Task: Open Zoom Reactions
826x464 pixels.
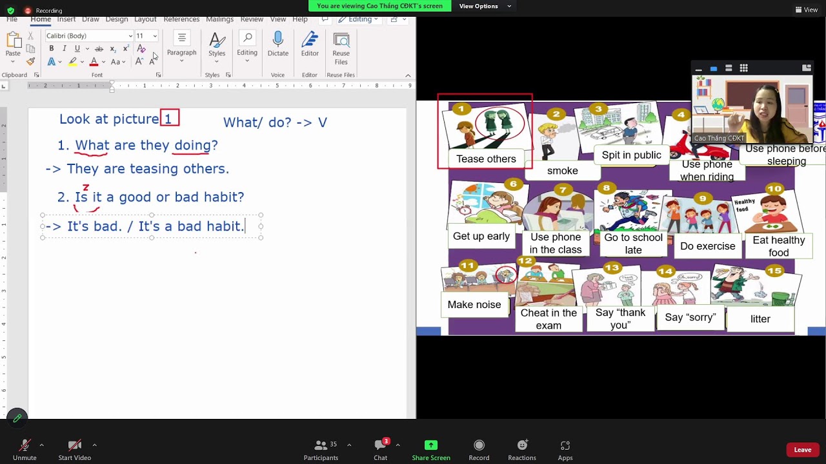Action: point(522,449)
